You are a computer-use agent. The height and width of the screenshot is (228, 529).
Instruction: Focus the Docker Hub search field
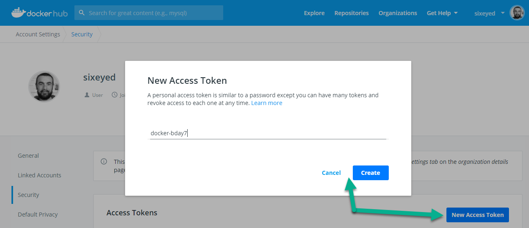point(153,13)
